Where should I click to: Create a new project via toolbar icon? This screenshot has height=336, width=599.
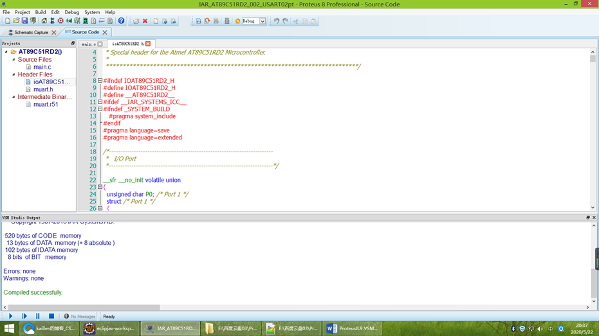click(8, 21)
